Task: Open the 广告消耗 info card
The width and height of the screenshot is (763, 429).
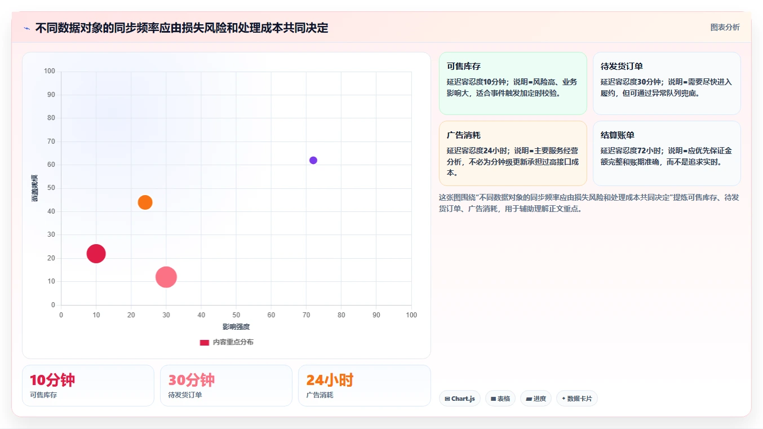Action: tap(513, 153)
